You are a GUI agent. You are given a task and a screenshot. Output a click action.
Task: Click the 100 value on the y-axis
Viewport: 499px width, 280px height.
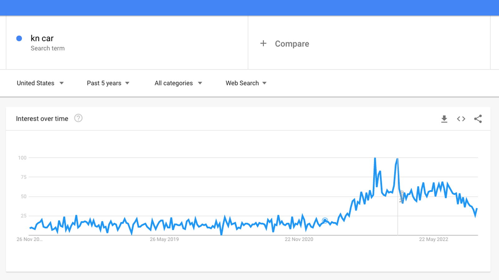22,158
